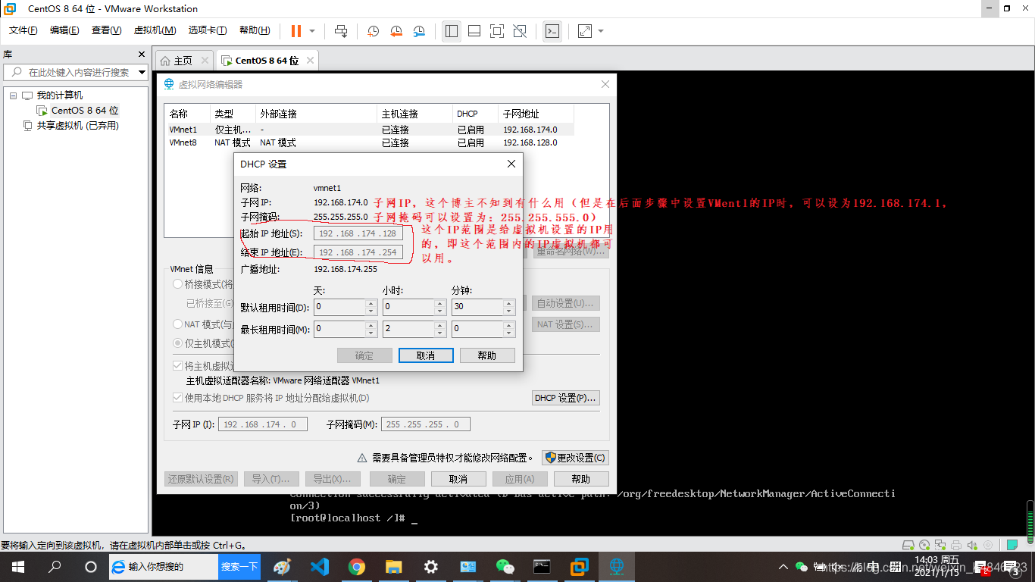Open 帮助(H) menu
This screenshot has width=1035, height=582.
click(255, 31)
